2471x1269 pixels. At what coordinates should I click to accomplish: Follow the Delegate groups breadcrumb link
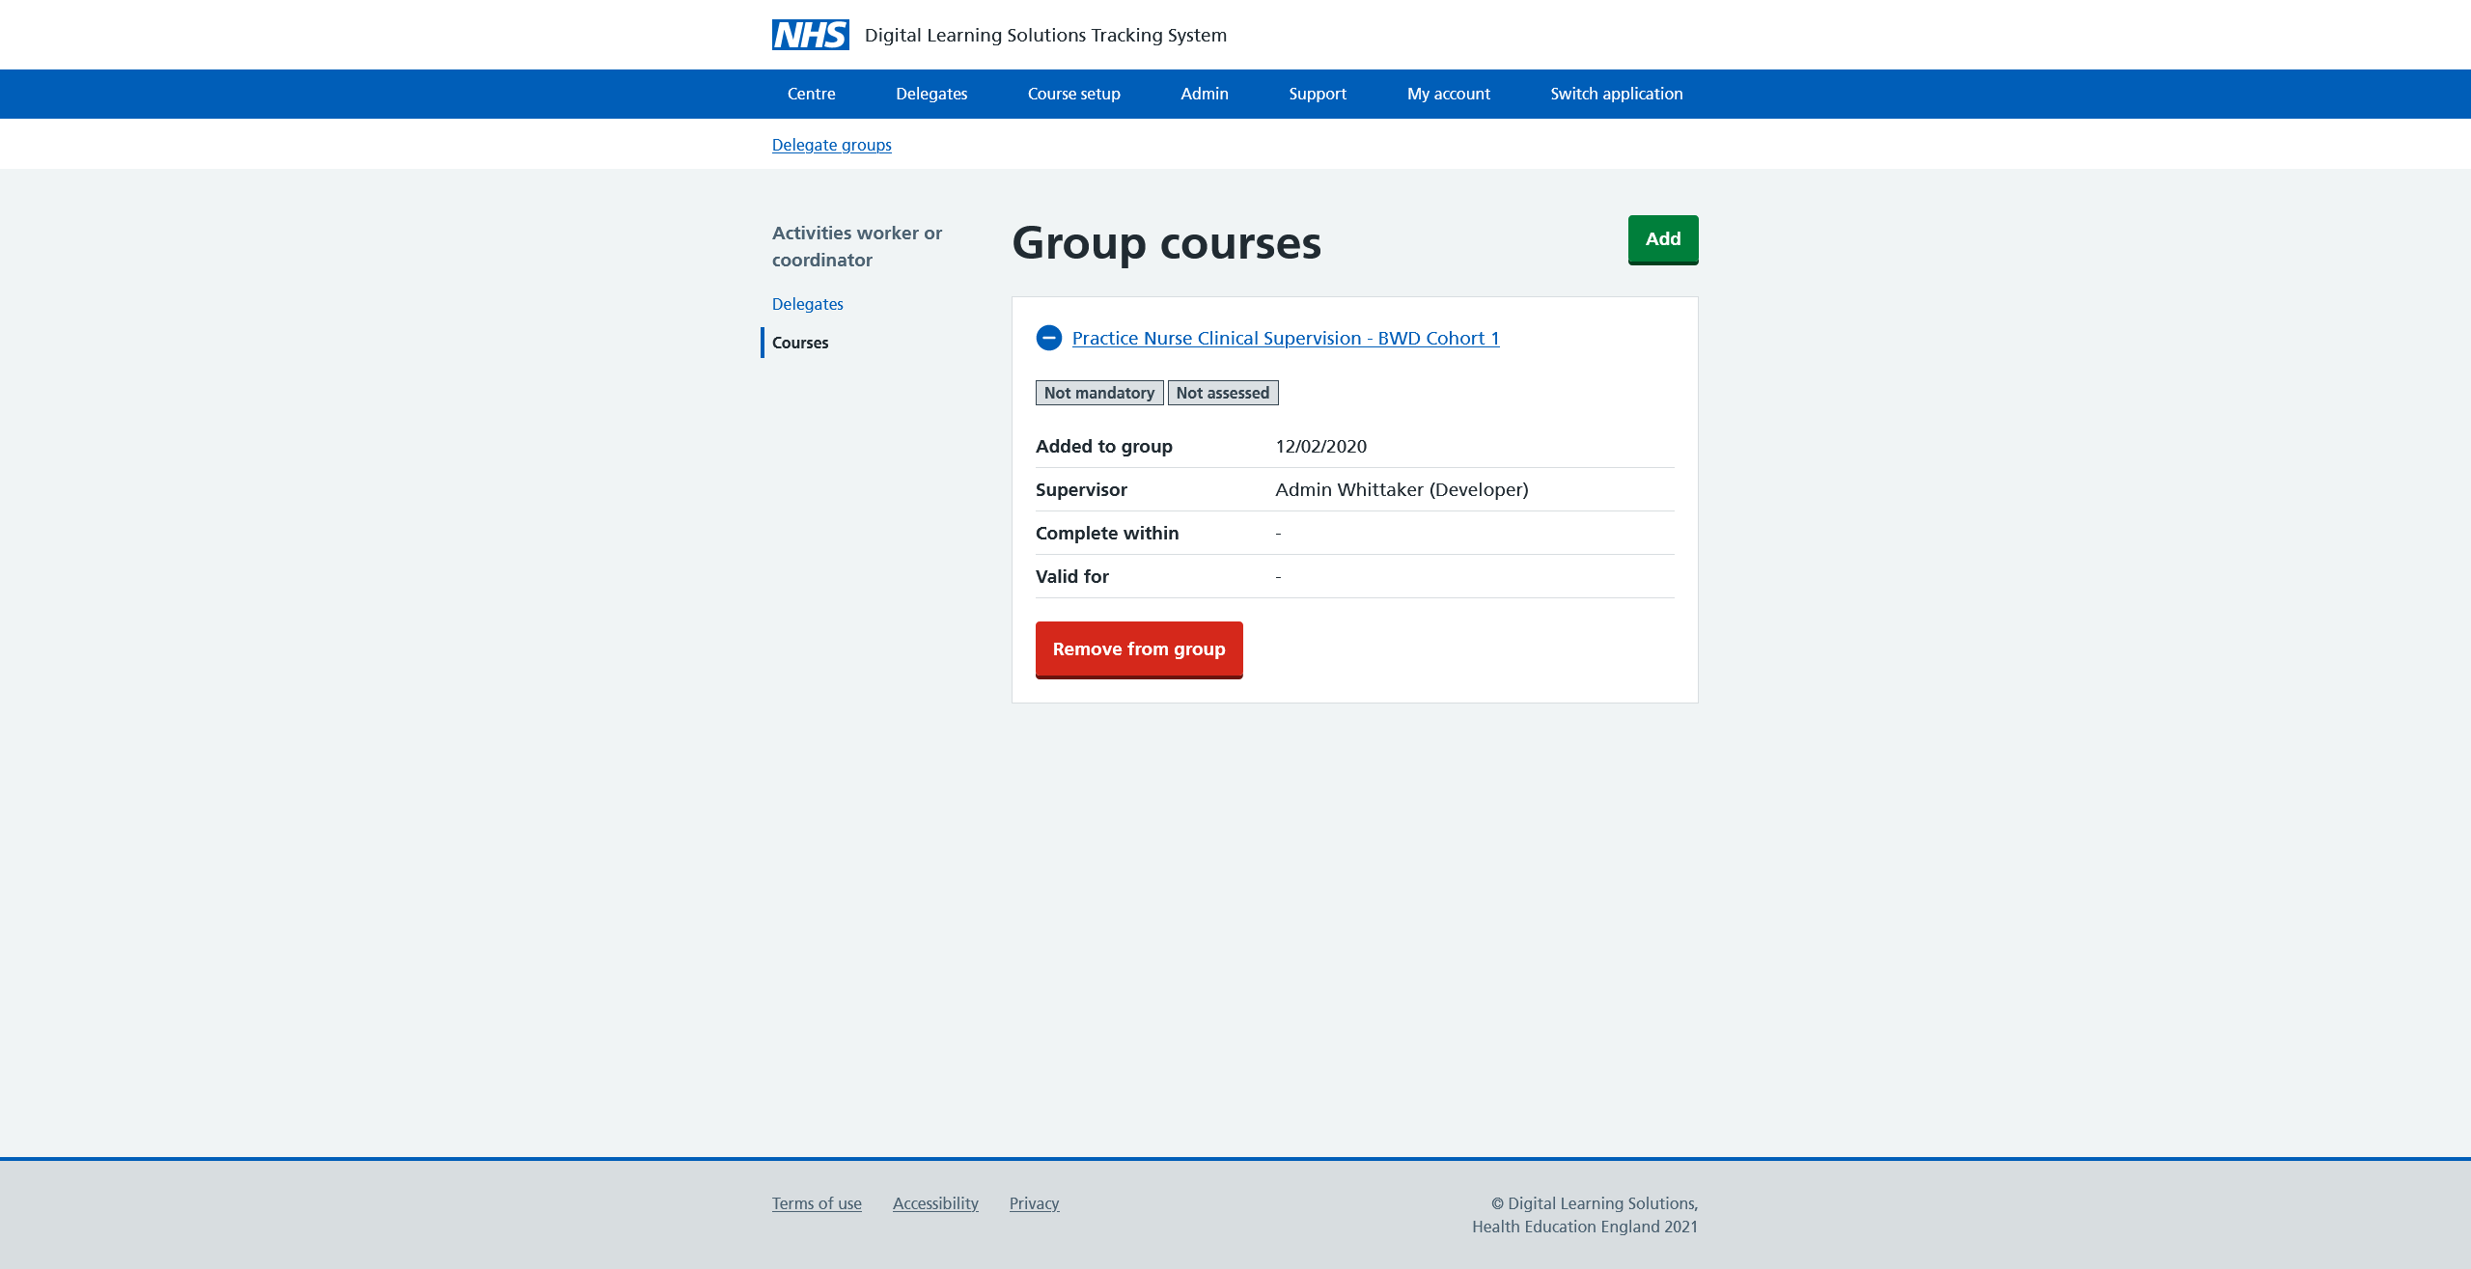tap(831, 145)
